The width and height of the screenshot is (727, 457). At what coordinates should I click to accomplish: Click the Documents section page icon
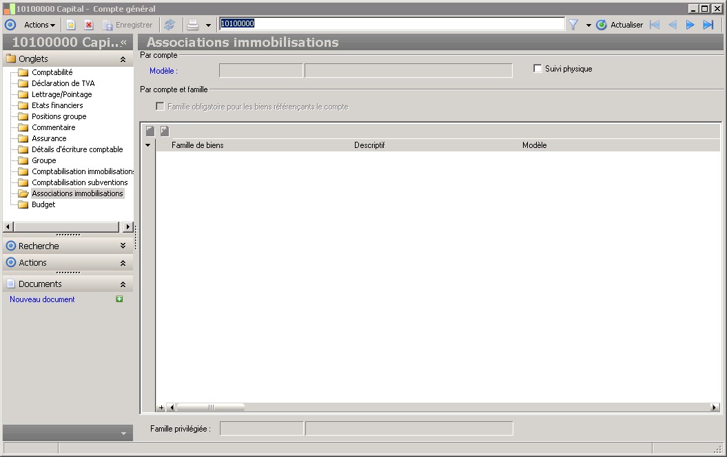coord(10,284)
